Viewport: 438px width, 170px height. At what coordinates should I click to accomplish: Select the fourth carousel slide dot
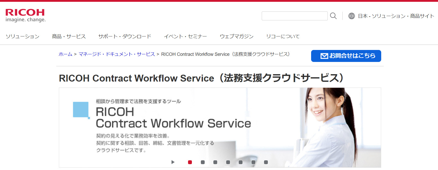(x=228, y=162)
